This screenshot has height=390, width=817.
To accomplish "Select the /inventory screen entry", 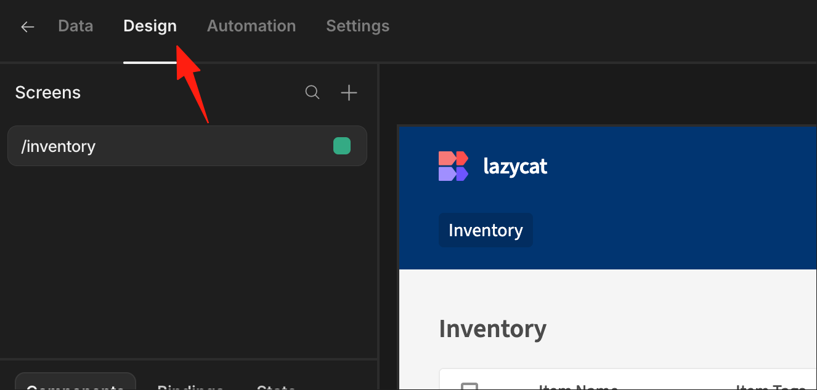I will click(187, 146).
